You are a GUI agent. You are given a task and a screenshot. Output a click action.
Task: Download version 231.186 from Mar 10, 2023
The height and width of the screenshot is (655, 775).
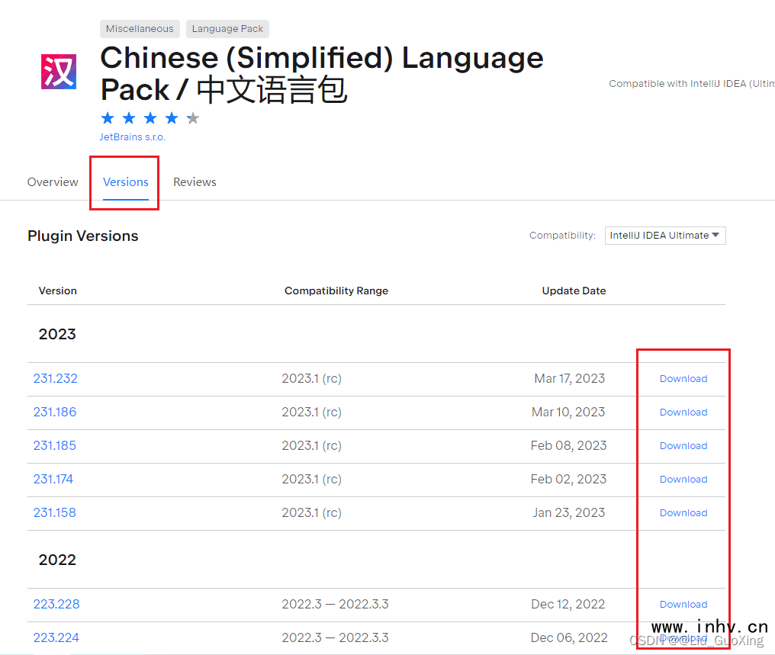683,412
